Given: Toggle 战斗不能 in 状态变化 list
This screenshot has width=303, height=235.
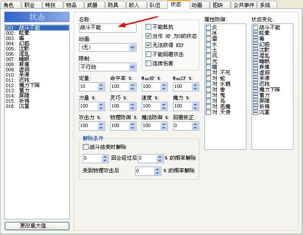Looking at the screenshot, I should [255, 27].
